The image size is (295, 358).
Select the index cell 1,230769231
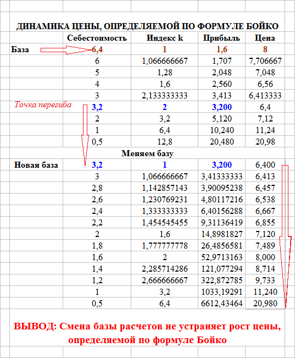tap(164, 199)
